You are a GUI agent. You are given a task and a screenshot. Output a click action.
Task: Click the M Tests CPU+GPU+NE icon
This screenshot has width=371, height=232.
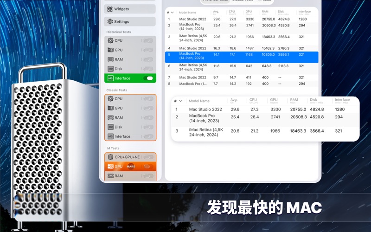pos(110,157)
